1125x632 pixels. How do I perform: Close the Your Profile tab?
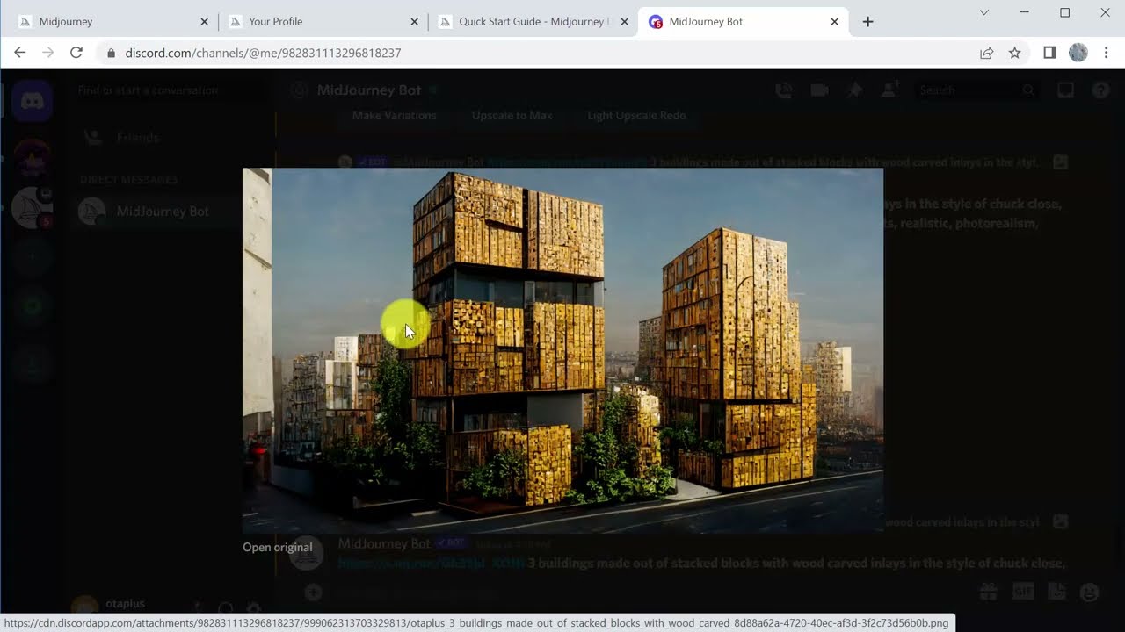[415, 22]
